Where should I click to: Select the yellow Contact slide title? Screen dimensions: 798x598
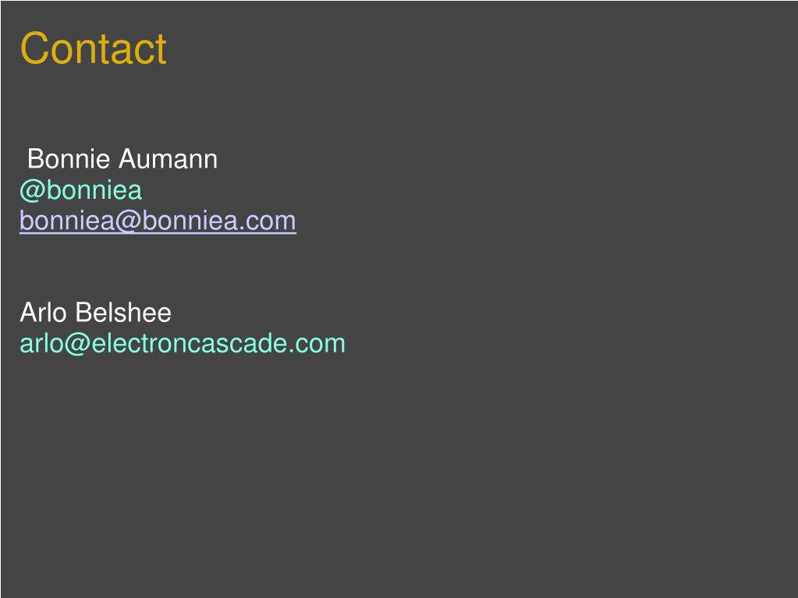pos(93,48)
